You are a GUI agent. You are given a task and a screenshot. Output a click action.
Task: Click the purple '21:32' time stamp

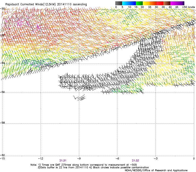(136, 161)
